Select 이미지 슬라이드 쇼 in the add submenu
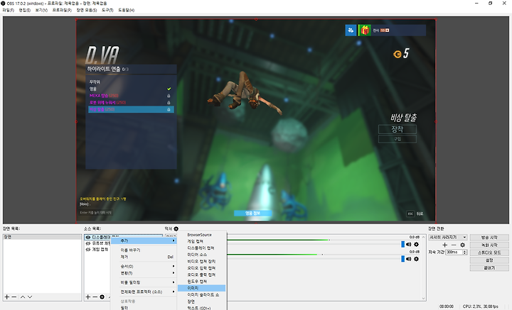This screenshot has height=310, width=512. coord(201,294)
